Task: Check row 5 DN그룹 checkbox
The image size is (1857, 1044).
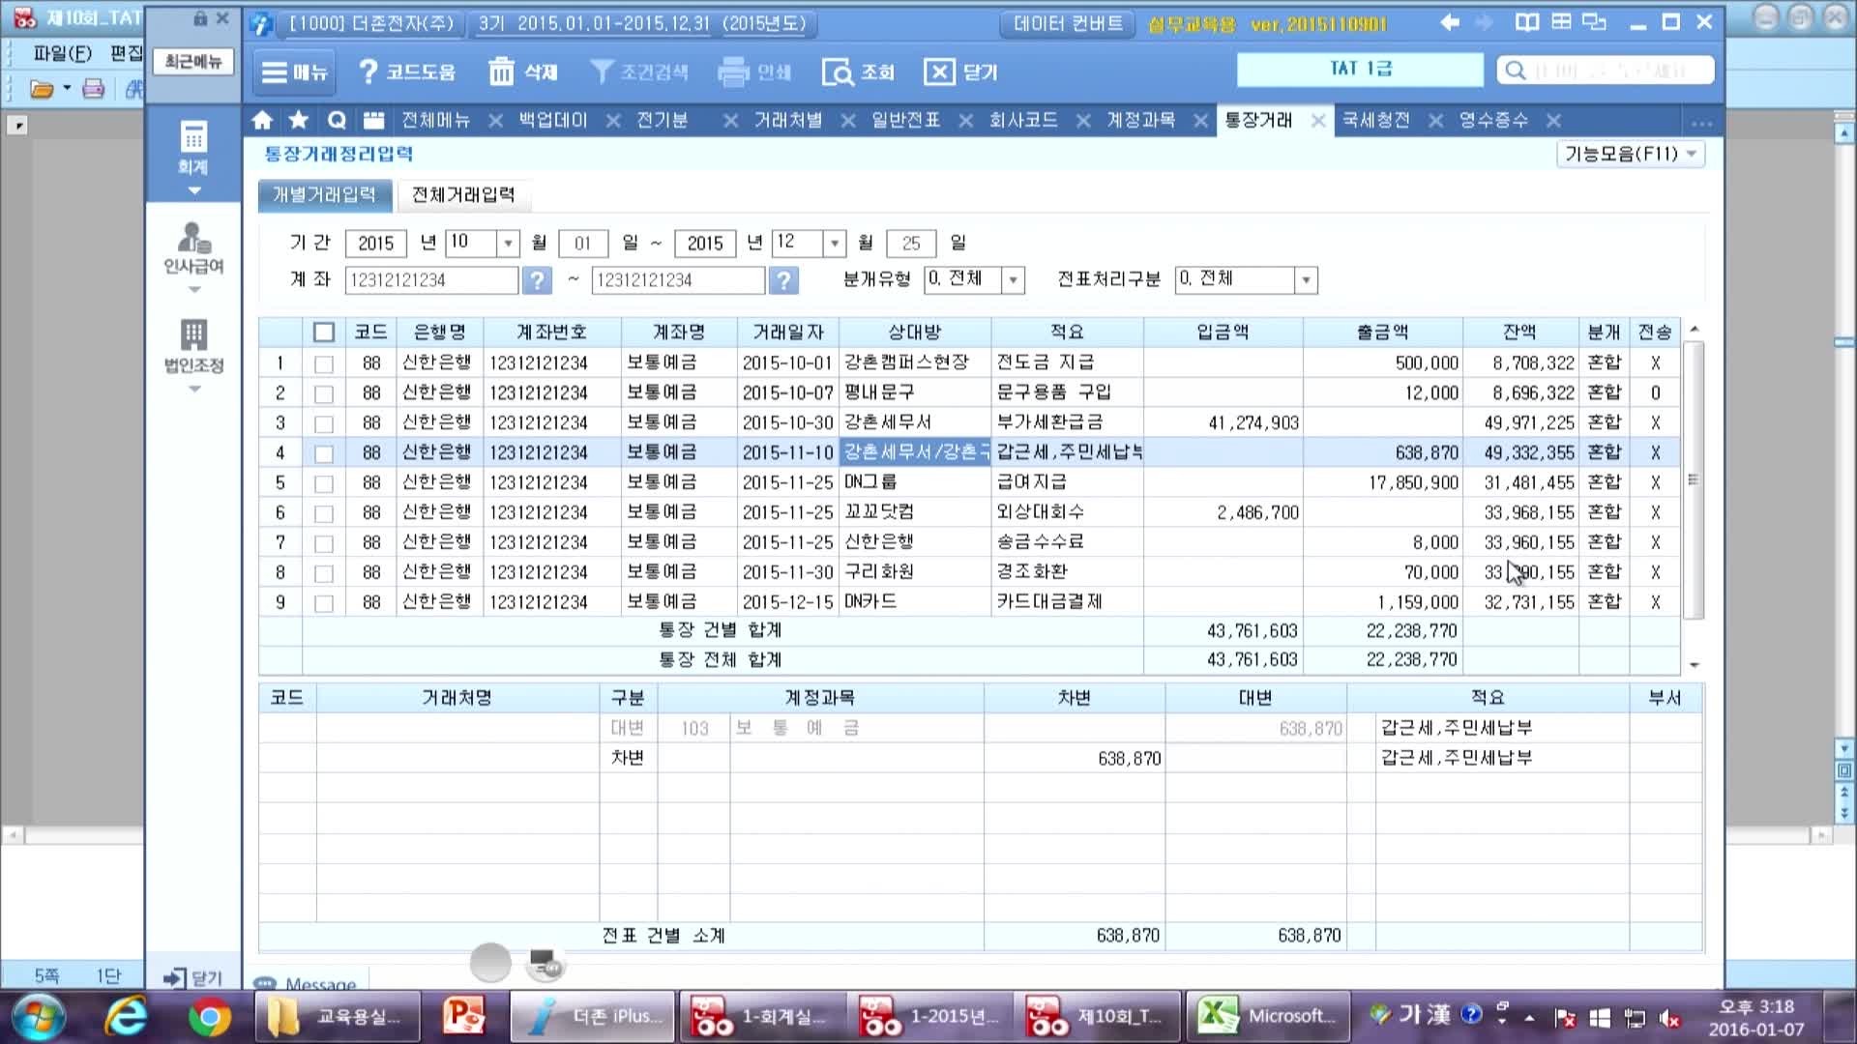Action: pos(324,483)
